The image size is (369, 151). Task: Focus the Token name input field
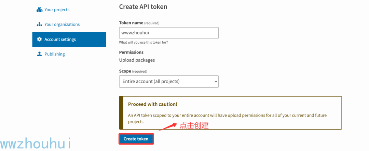168,33
